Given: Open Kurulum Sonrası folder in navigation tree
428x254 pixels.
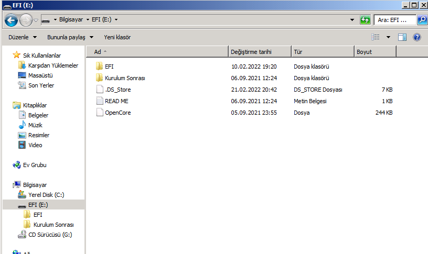Looking at the screenshot, I should click(x=53, y=225).
